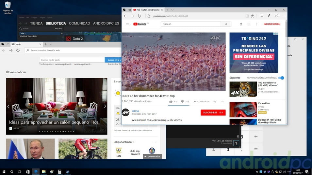Toggle Reproducción automática autoplay switch
This screenshot has width=312, height=175.
coord(281,78)
